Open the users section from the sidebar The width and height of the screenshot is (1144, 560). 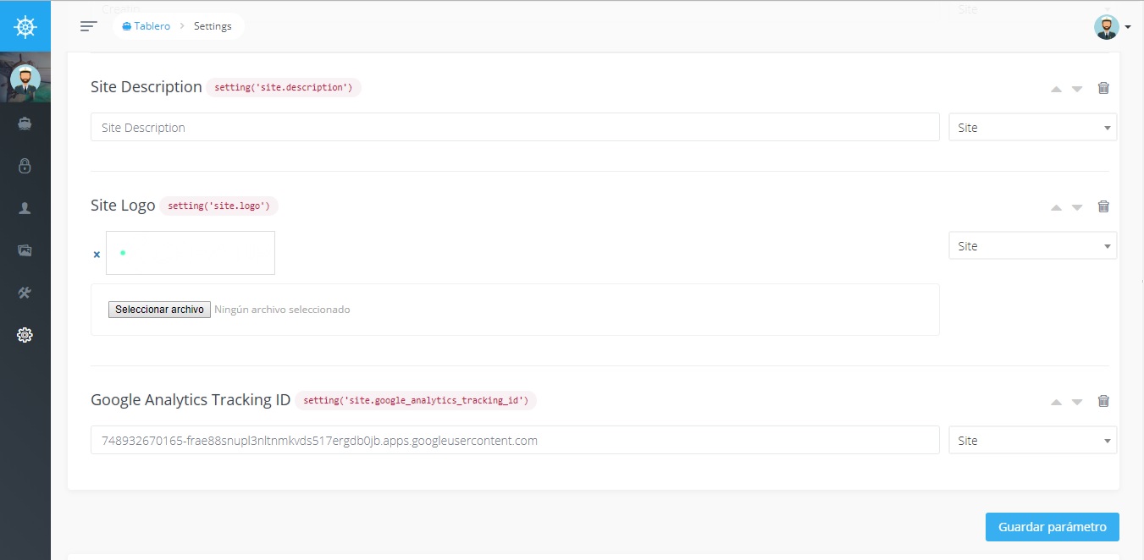[x=25, y=208]
